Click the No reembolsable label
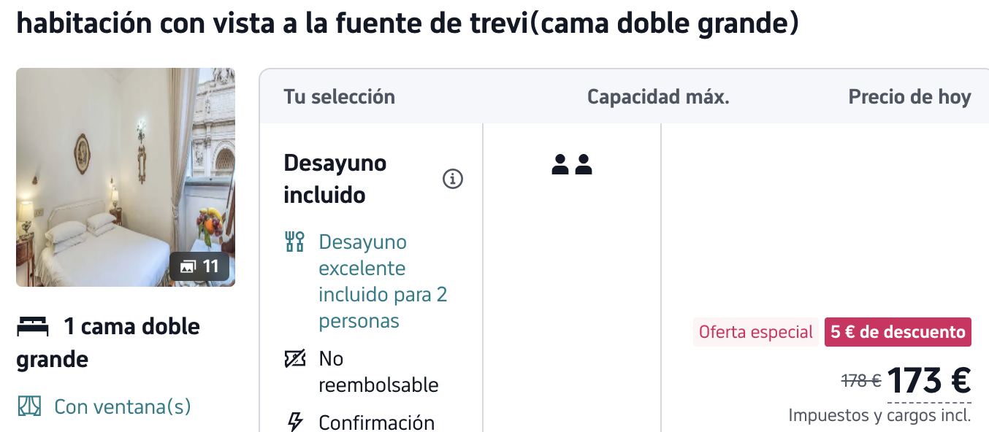 click(378, 372)
